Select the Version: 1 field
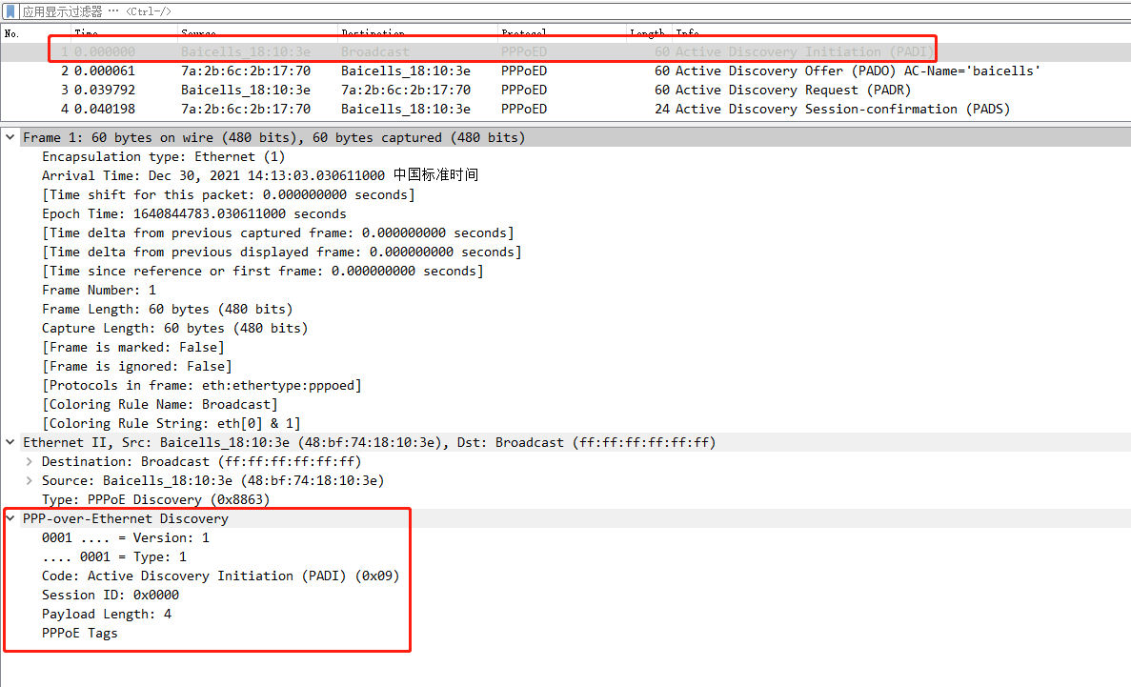Image resolution: width=1131 pixels, height=687 pixels. click(x=126, y=537)
